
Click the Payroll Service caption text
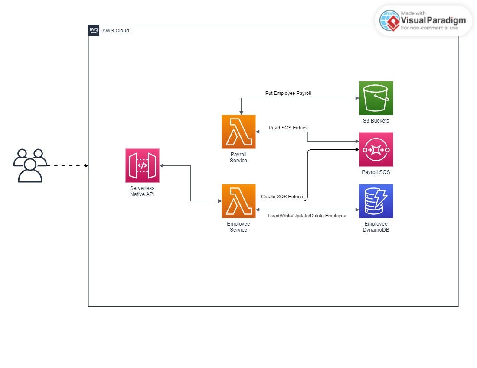pos(238,158)
